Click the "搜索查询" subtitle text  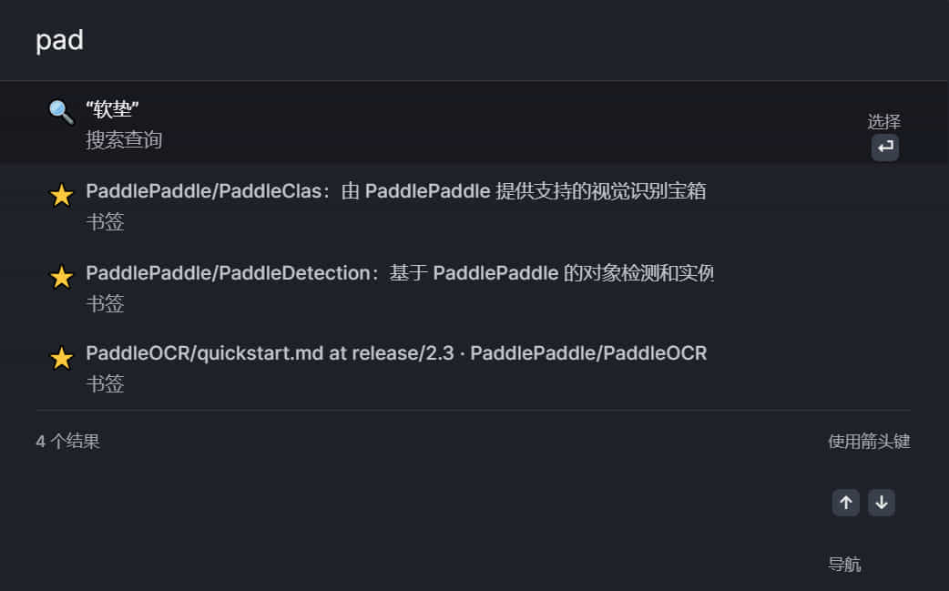(x=124, y=139)
